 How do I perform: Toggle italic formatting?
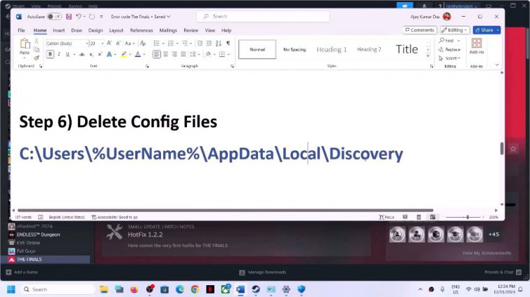[x=59, y=54]
